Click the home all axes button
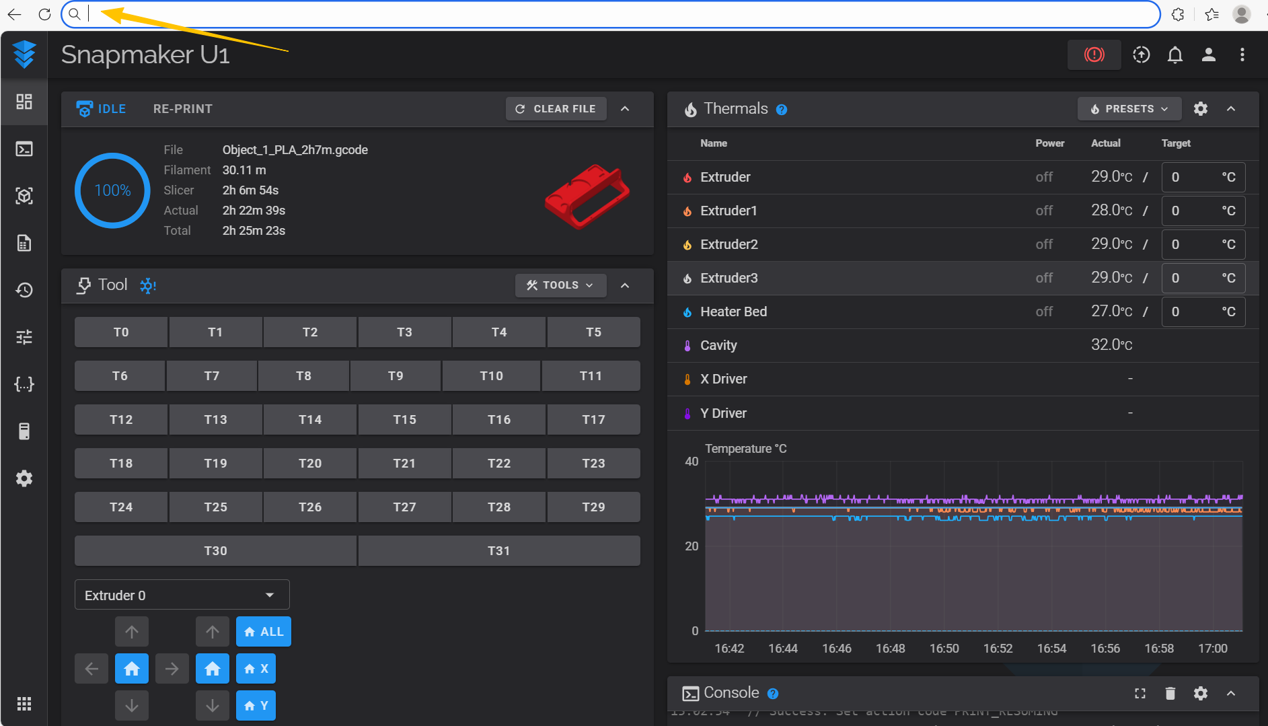This screenshot has width=1268, height=726. (x=264, y=632)
